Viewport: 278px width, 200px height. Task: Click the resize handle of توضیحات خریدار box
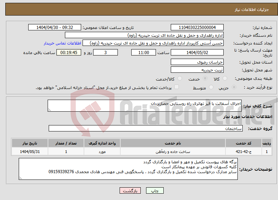point(20,178)
